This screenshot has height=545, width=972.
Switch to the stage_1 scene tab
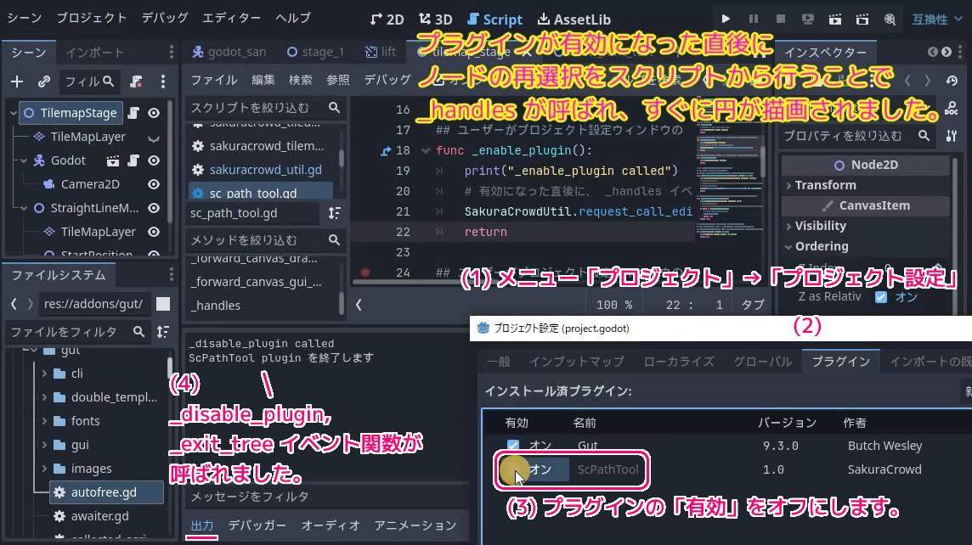click(x=315, y=52)
